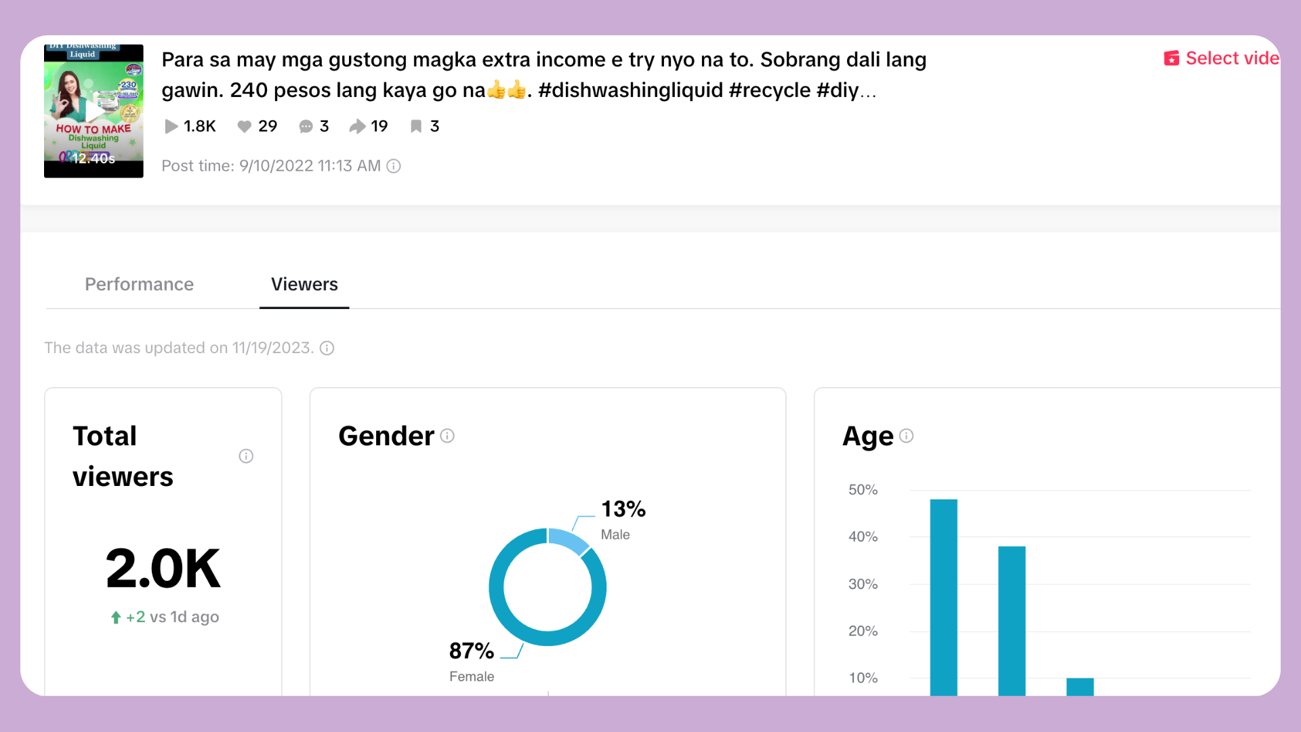Click the #dishwashingliquid hashtag text
This screenshot has height=732, width=1301.
630,89
